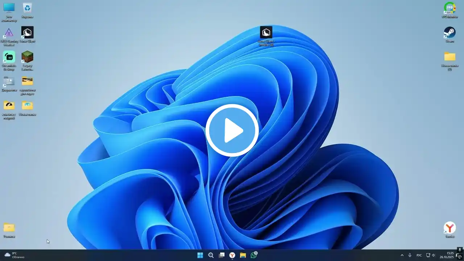Select the FPS Monitor shortcut
Image resolution: width=464 pixels, height=261 pixels.
[450, 10]
